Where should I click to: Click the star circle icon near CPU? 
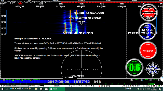[x=151, y=80]
